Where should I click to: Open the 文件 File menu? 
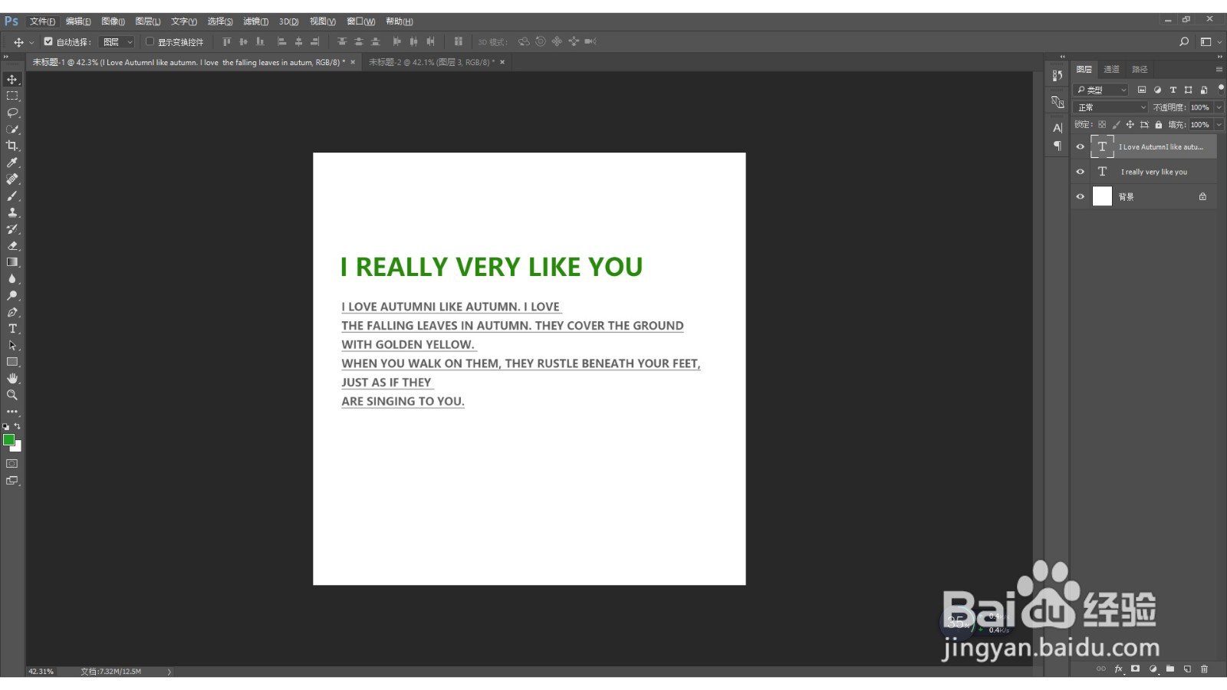(x=42, y=21)
